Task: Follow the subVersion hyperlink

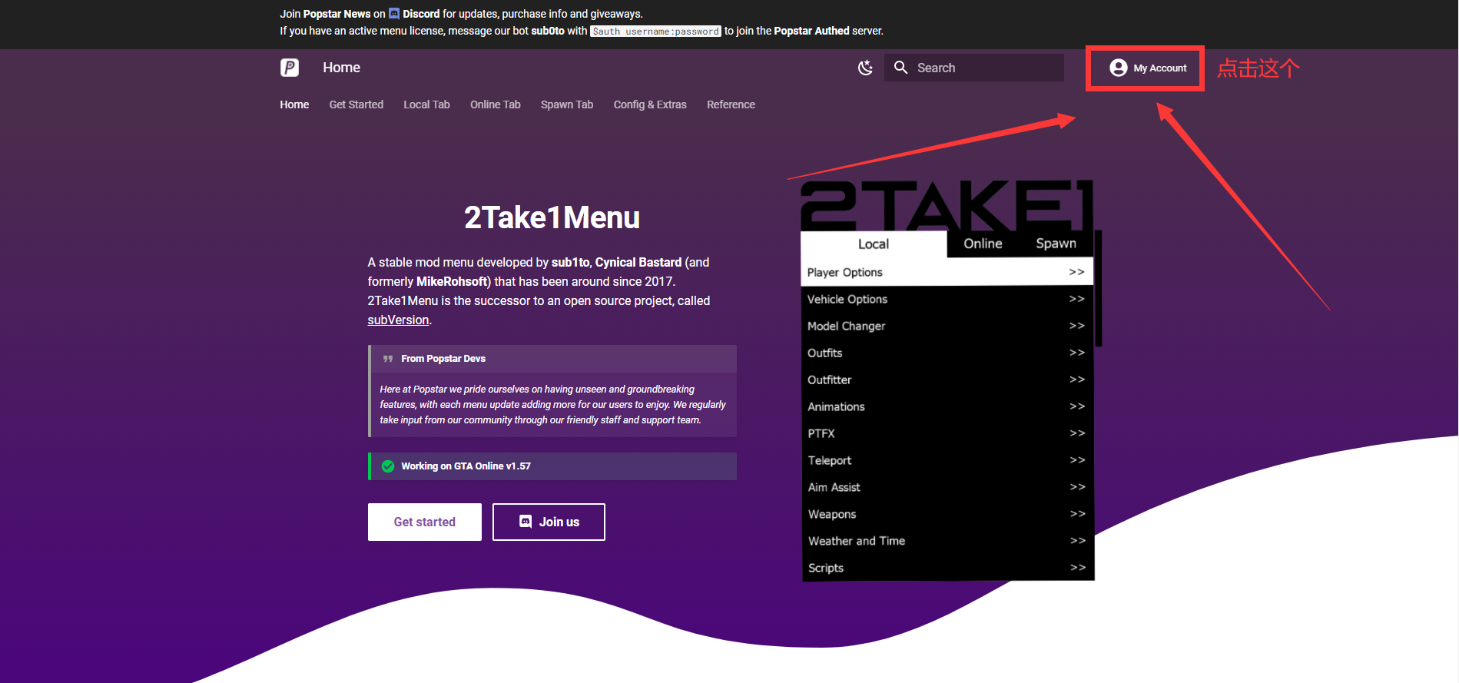Action: 398,320
